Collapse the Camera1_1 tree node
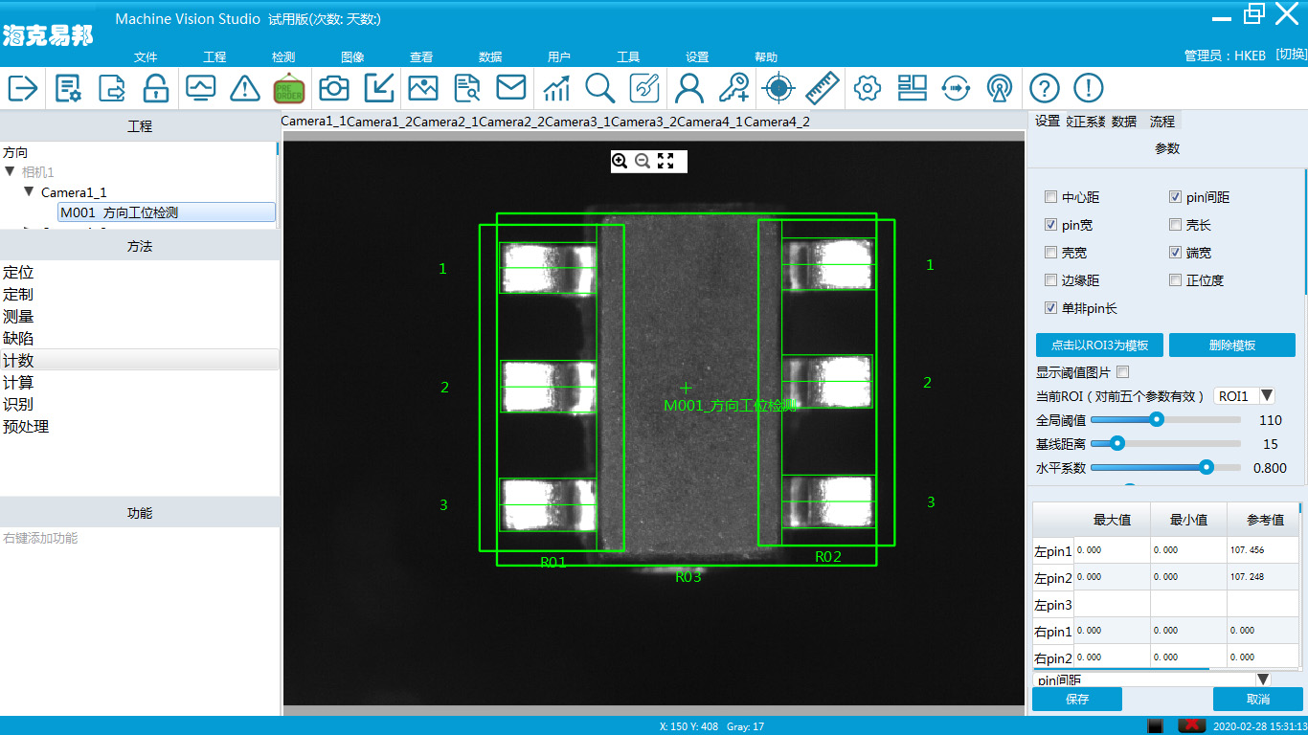Viewport: 1308px width, 735px height. [x=29, y=192]
